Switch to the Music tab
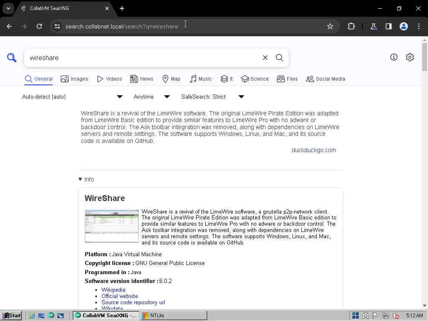 click(201, 79)
